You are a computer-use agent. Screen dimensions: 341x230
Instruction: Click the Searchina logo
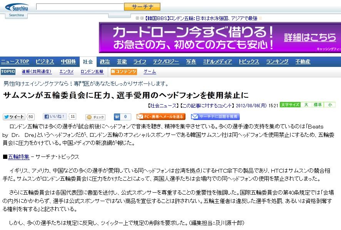pos(17,7)
